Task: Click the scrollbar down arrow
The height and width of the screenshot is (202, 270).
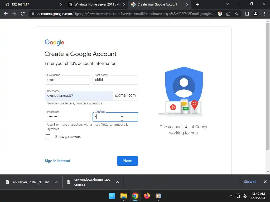Action: [x=268, y=172]
